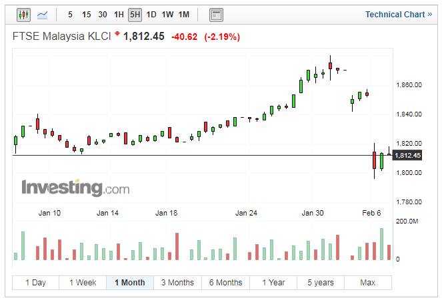The height and width of the screenshot is (300, 442).
Task: Click the Jan 10 date label
Action: pos(49,213)
